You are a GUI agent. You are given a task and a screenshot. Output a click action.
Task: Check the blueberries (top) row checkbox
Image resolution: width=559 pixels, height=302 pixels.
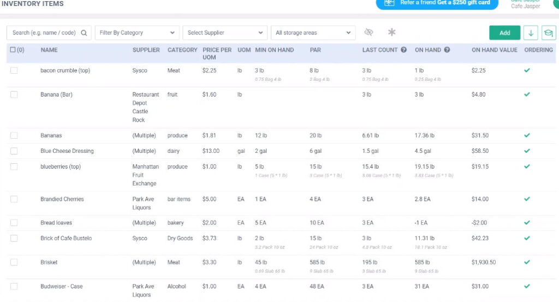[x=14, y=167]
